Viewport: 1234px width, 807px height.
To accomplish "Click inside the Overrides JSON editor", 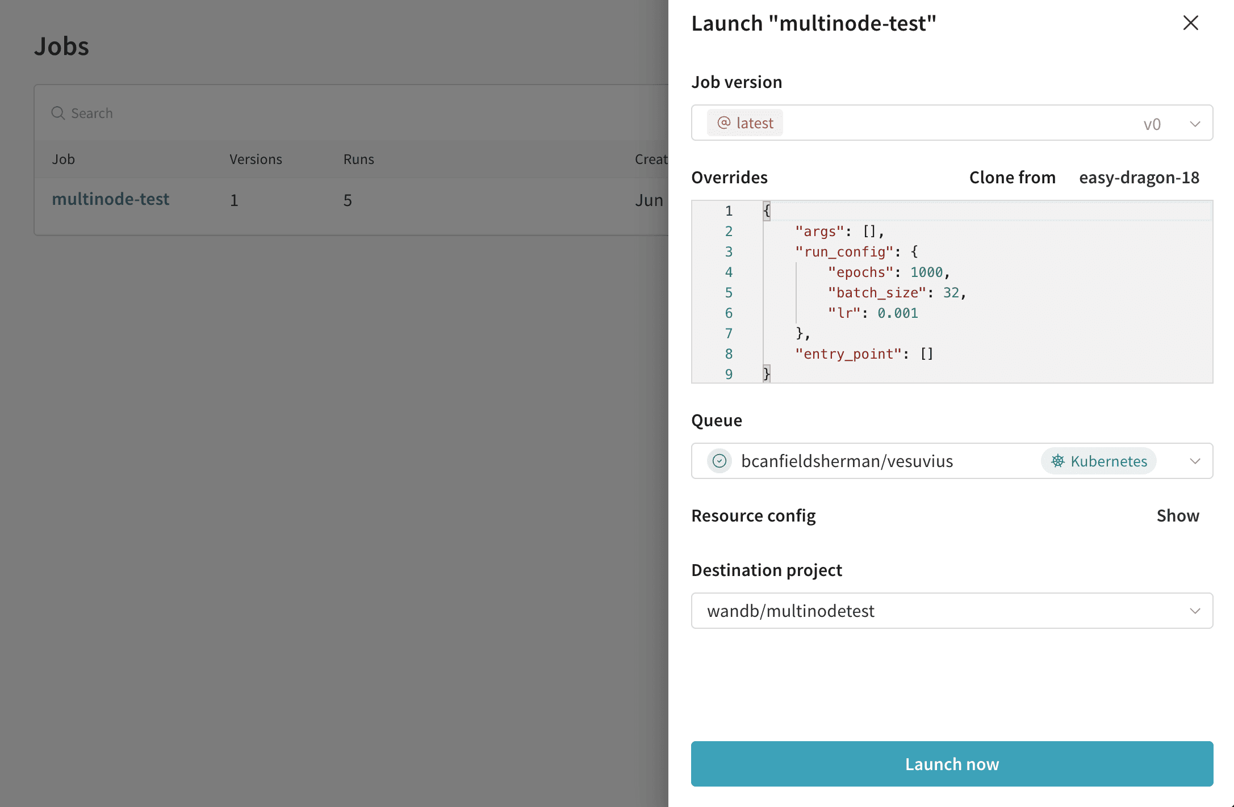I will point(952,292).
